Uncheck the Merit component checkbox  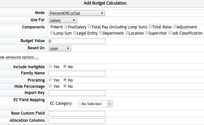(52, 27)
